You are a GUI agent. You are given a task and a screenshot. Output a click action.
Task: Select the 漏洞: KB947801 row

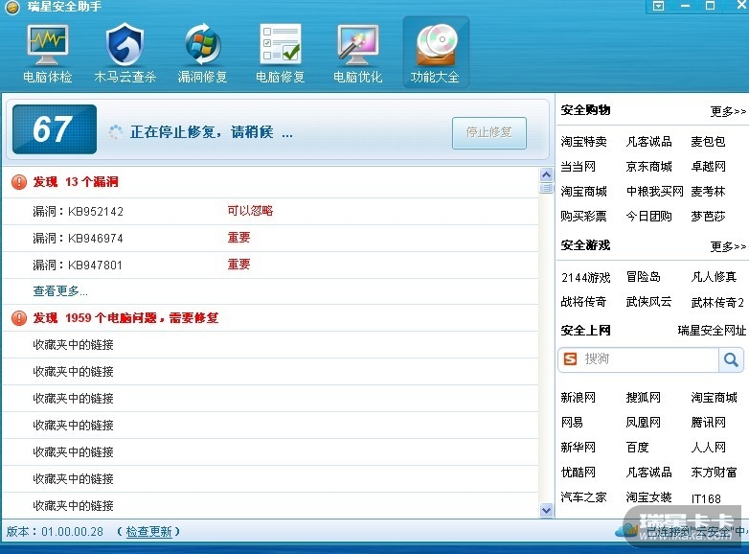270,265
